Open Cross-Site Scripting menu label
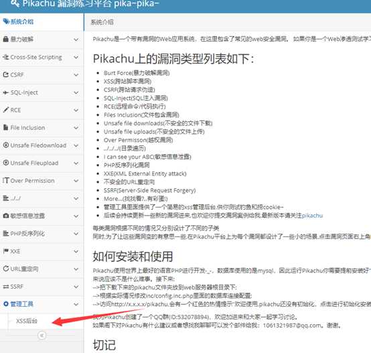Viewport: 371px width, 353px height. (36, 57)
